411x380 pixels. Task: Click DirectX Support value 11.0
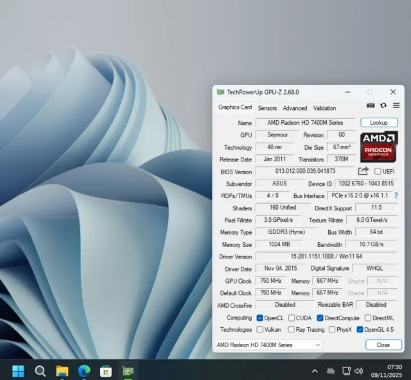coord(376,208)
